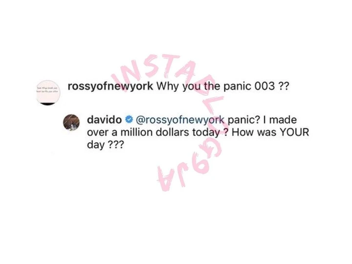Click the 'day ???' last reply line

[x=105, y=145]
